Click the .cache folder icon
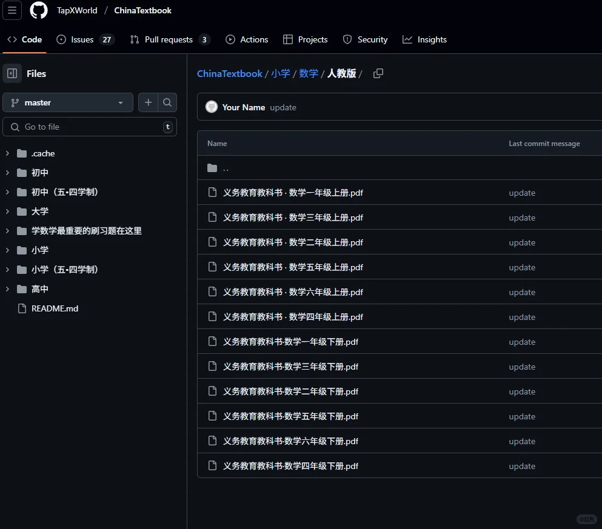The image size is (602, 529). (22, 153)
